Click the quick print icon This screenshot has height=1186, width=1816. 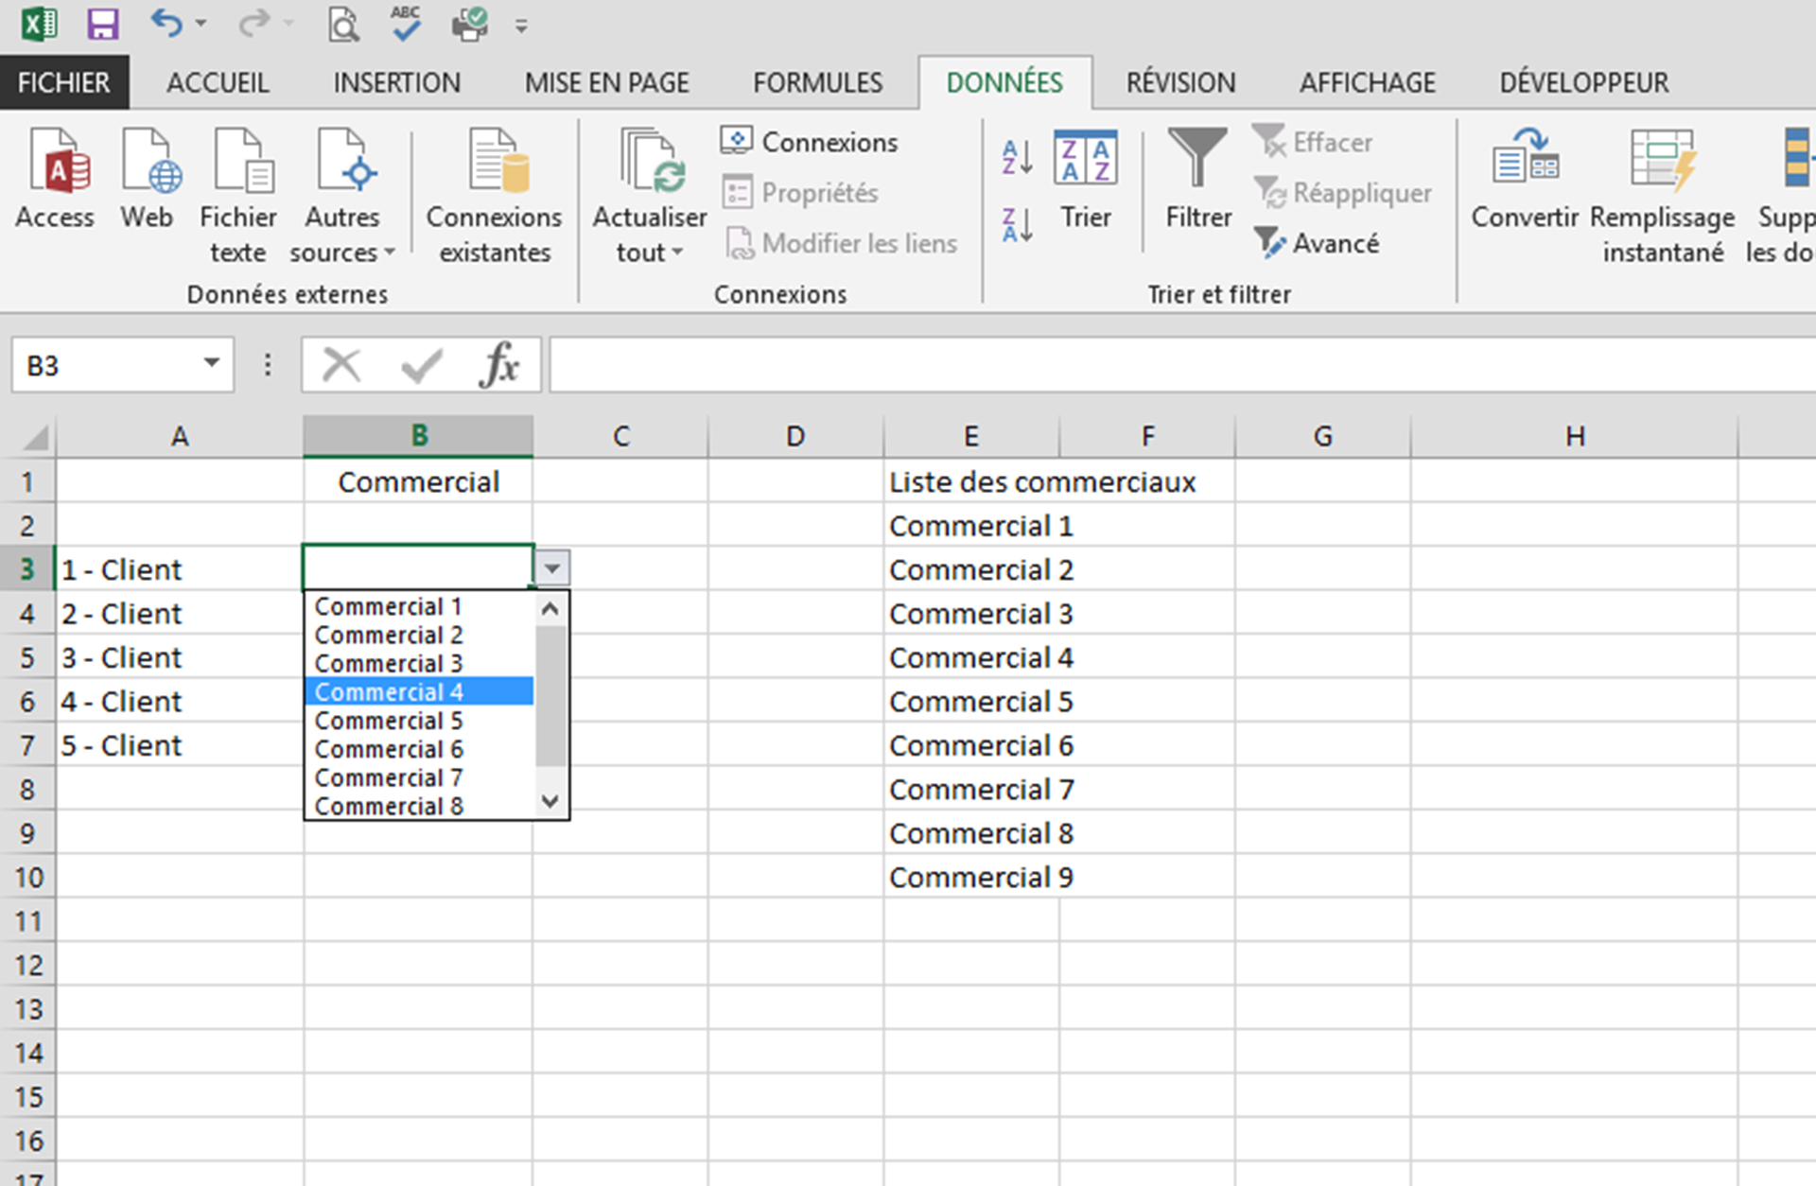tap(469, 24)
